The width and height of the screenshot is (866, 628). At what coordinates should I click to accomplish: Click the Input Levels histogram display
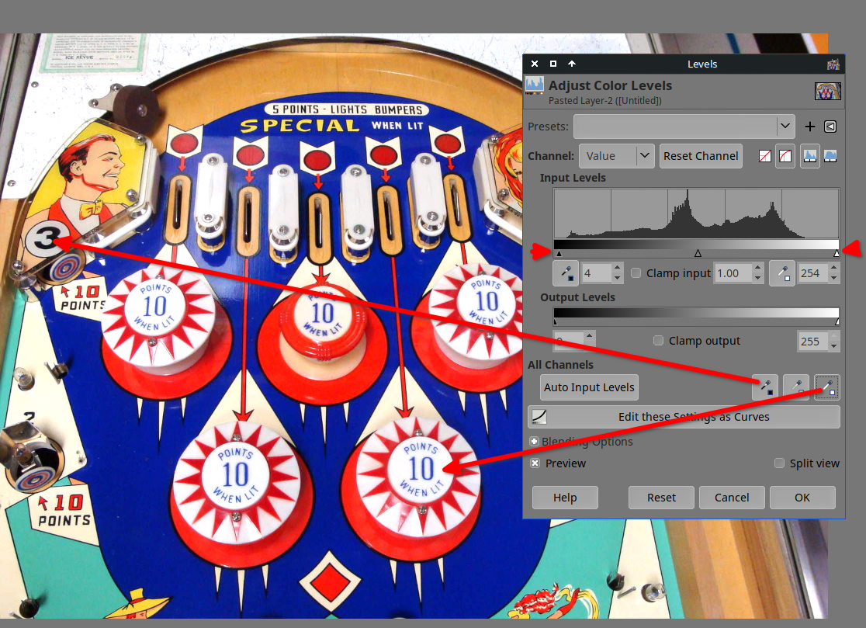pyautogui.click(x=696, y=213)
